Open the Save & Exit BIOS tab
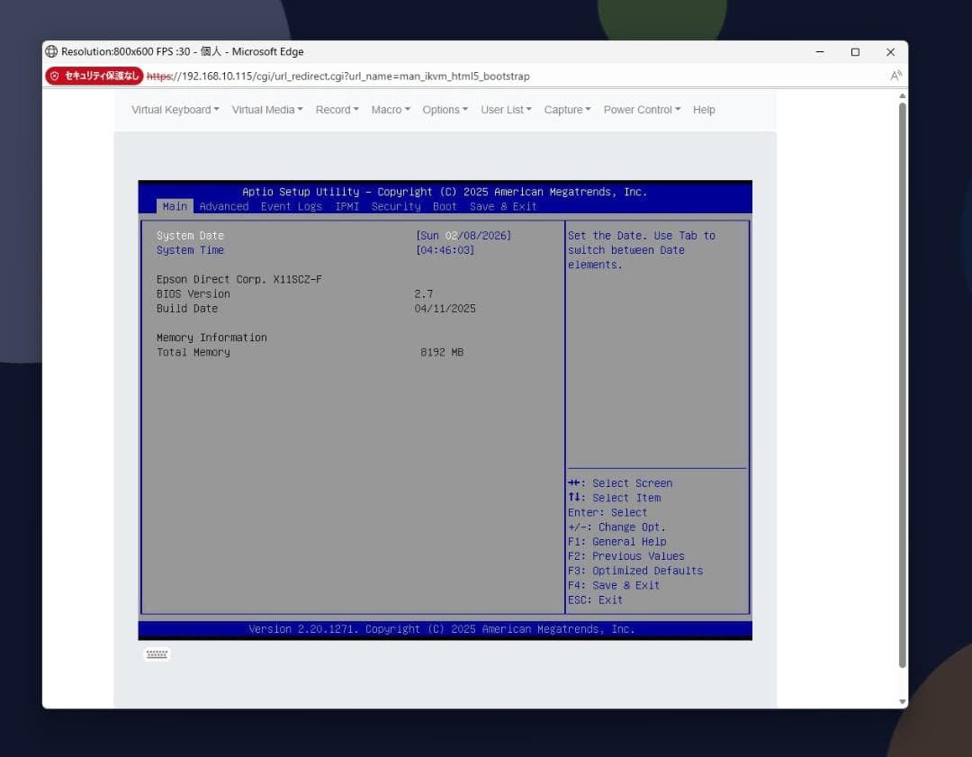Image resolution: width=972 pixels, height=757 pixels. (x=503, y=206)
